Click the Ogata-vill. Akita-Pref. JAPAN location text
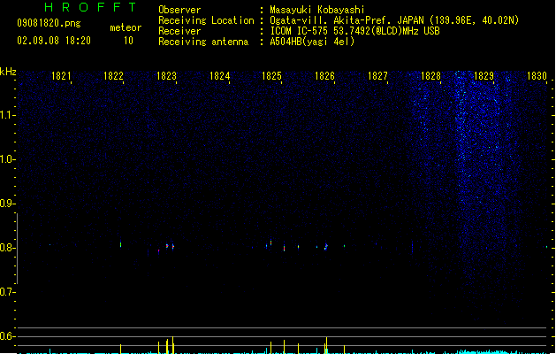556x354 pixels. click(394, 20)
